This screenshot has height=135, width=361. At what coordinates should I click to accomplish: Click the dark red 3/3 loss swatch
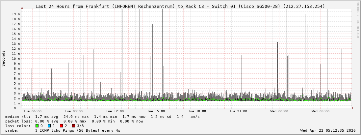point(73,126)
